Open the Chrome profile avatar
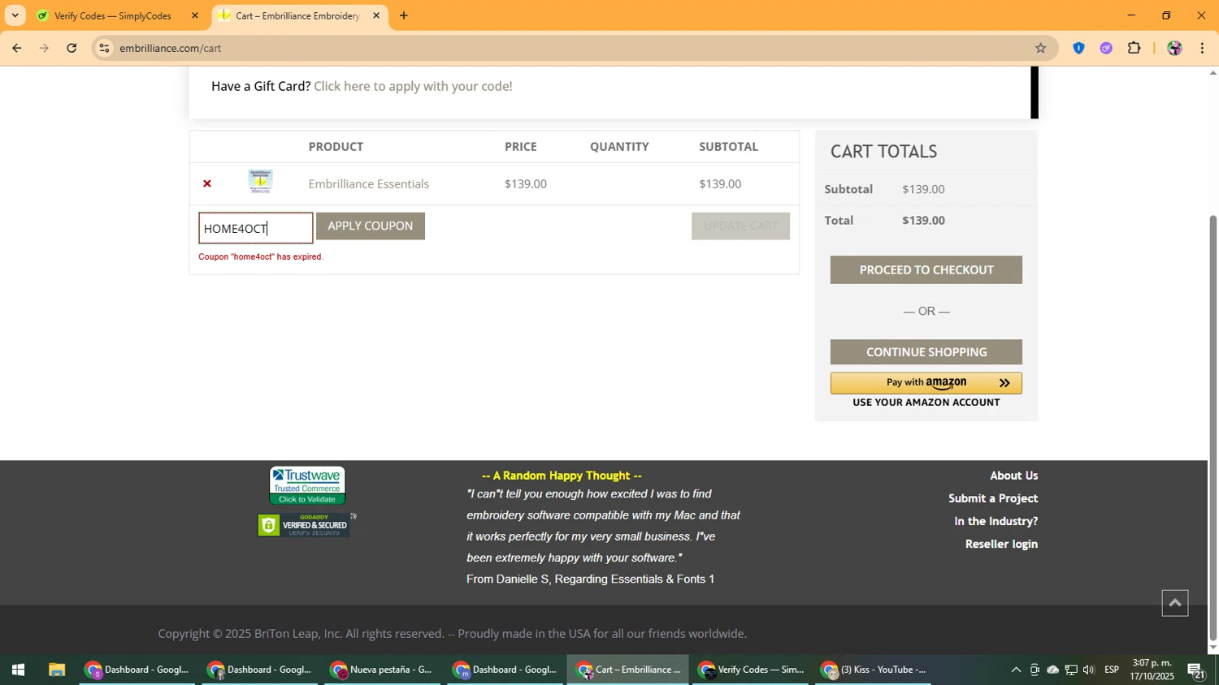The height and width of the screenshot is (685, 1219). tap(1174, 48)
